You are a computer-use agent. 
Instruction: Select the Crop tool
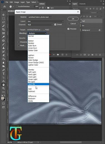(x=3, y=29)
